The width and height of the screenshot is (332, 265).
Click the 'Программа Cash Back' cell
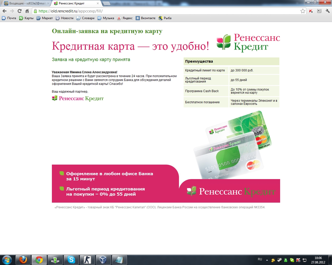206,91
